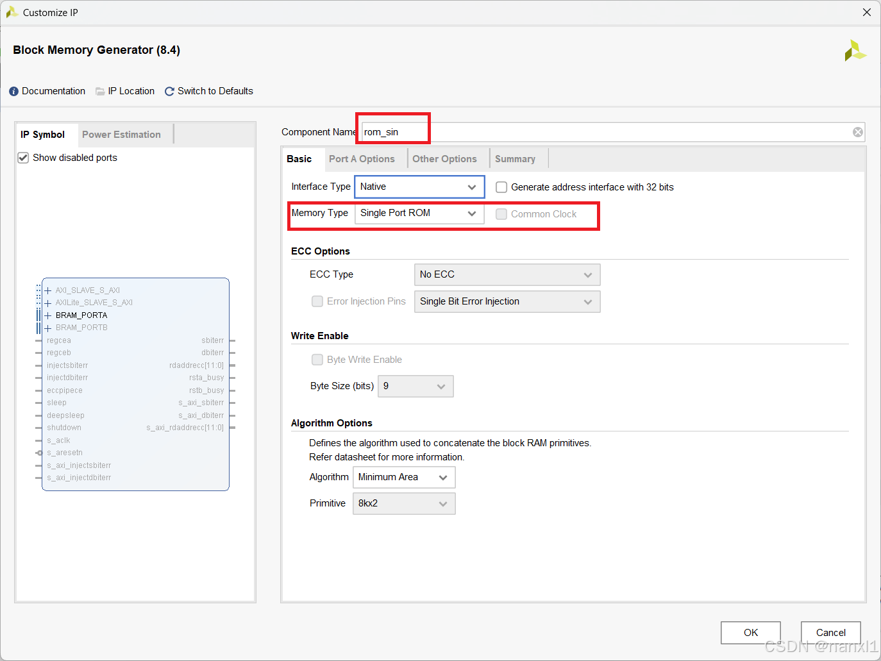Open the Memory Type dropdown
881x661 pixels.
point(419,213)
